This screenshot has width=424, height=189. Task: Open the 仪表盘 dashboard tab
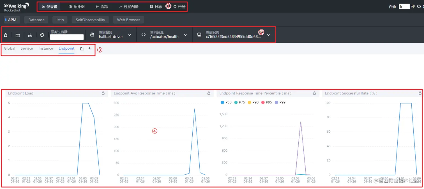[x=50, y=7]
